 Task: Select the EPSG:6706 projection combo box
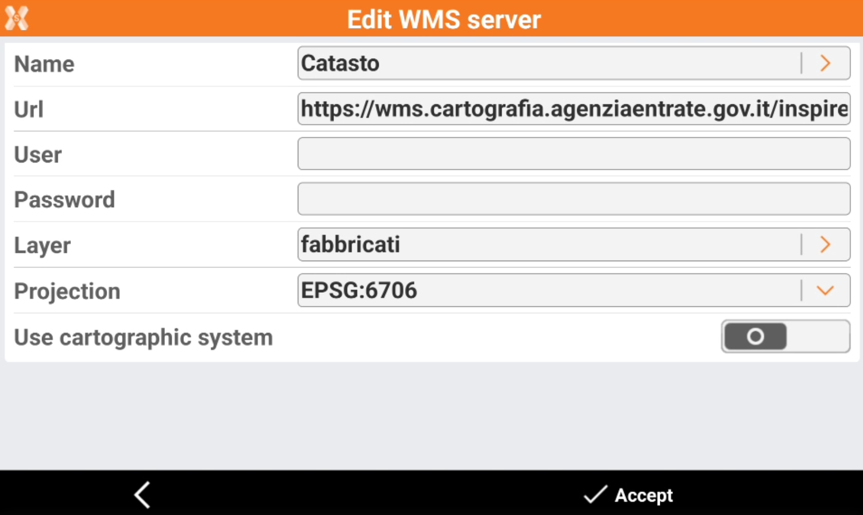[546, 291]
